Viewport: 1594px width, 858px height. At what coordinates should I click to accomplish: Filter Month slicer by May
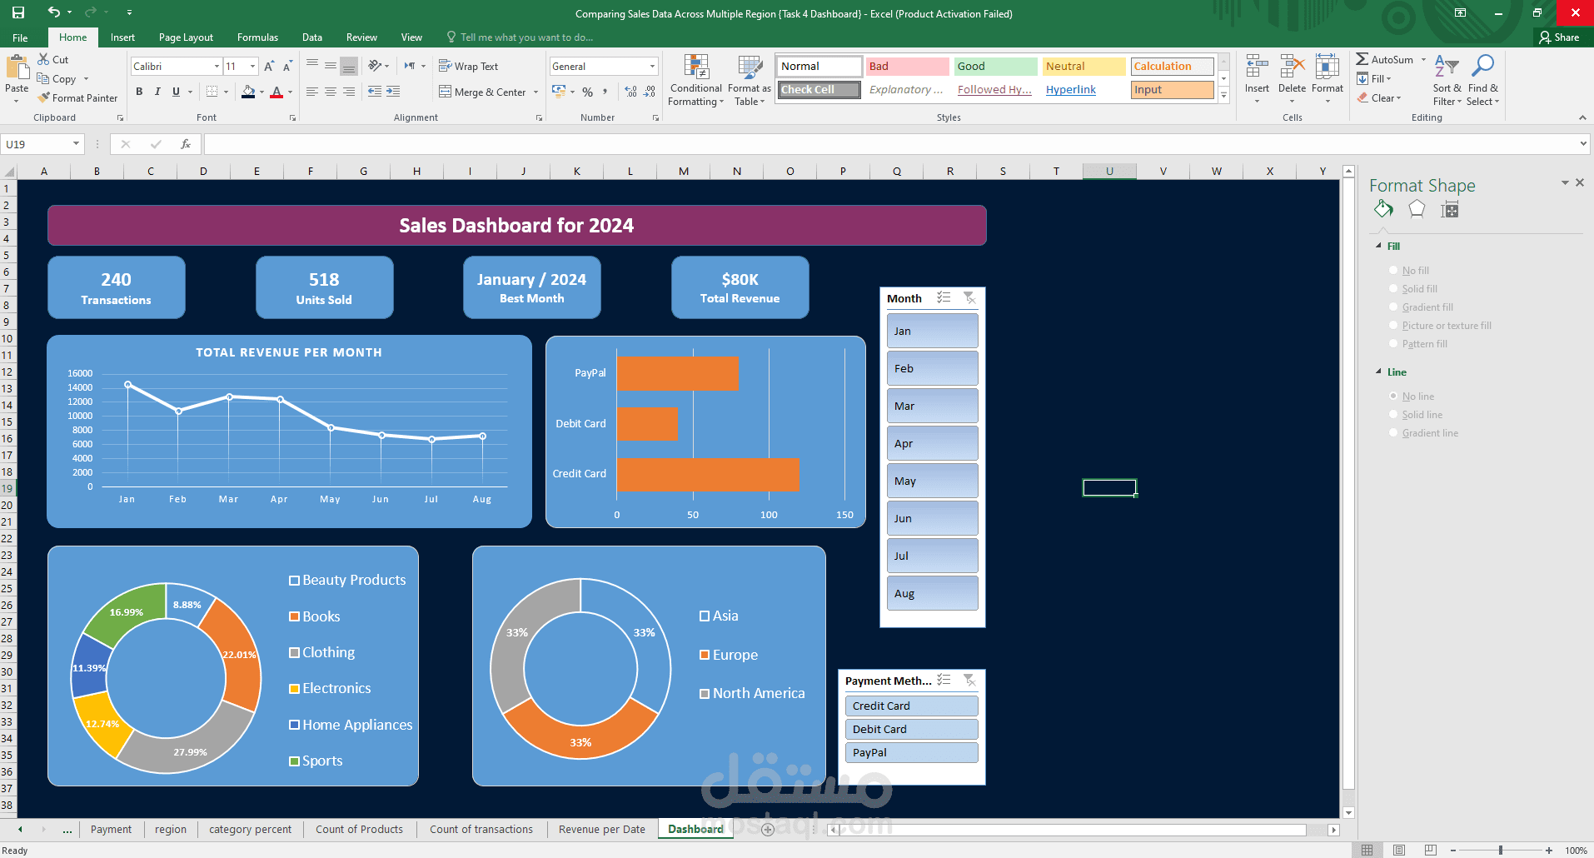932,481
